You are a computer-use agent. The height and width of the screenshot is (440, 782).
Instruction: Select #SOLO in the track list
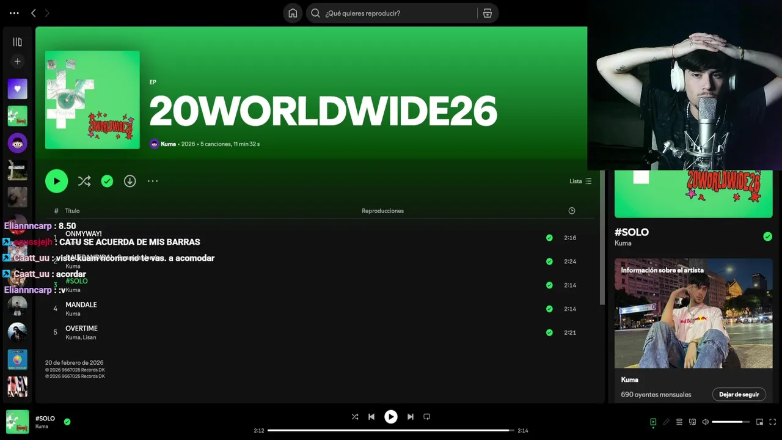coord(76,281)
